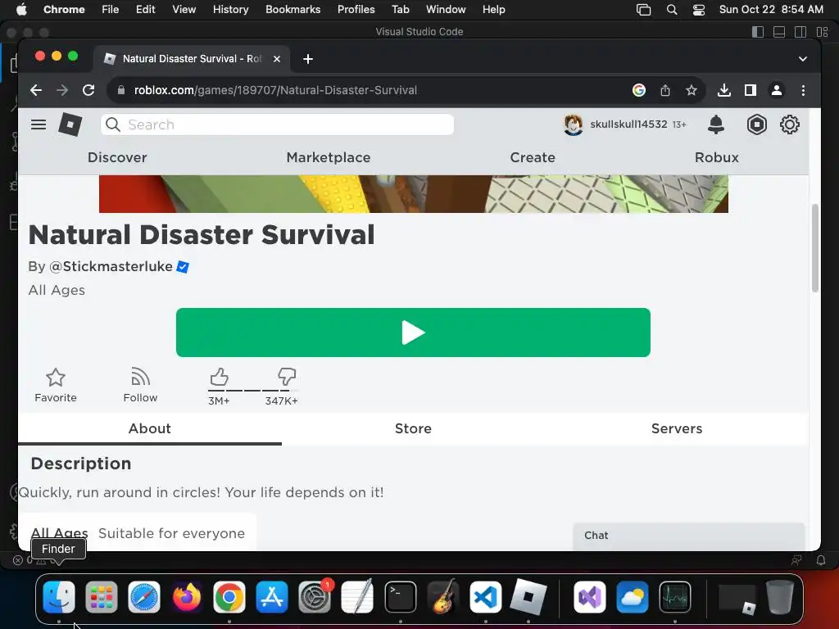
Task: Open GarageBand in the Dock
Action: pos(443,597)
